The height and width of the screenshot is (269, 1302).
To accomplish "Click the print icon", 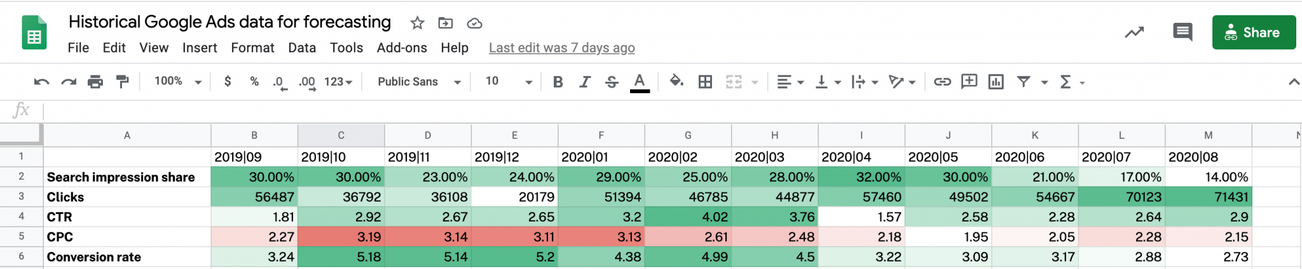I will (x=95, y=82).
